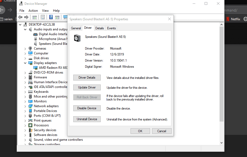Image resolution: width=247 pixels, height=157 pixels.
Task: Click the blue Help question mark icon
Action: 51,17
